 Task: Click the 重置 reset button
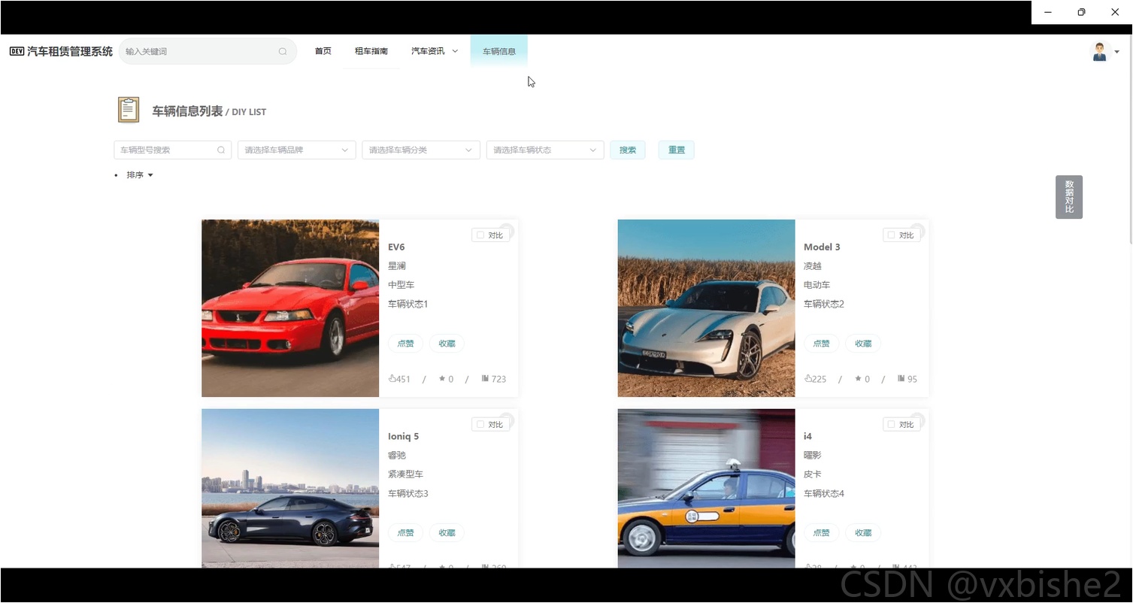(677, 150)
